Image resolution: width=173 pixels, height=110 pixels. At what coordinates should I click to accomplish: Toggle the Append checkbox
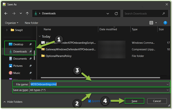(x=90, y=101)
